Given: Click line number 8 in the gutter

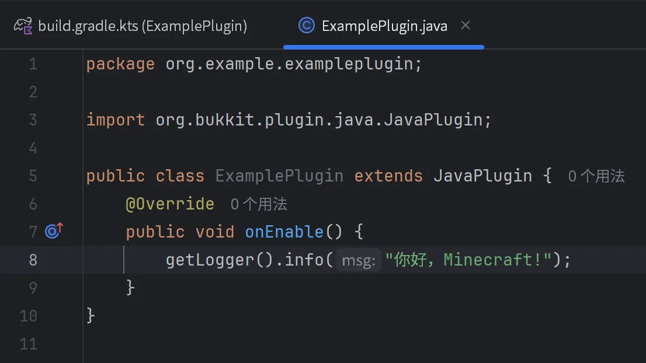Looking at the screenshot, I should (33, 260).
